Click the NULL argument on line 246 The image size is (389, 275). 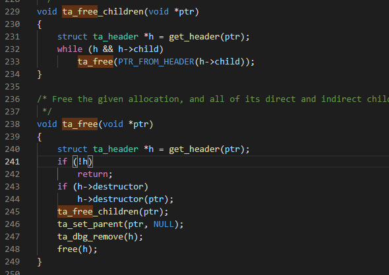tap(164, 224)
